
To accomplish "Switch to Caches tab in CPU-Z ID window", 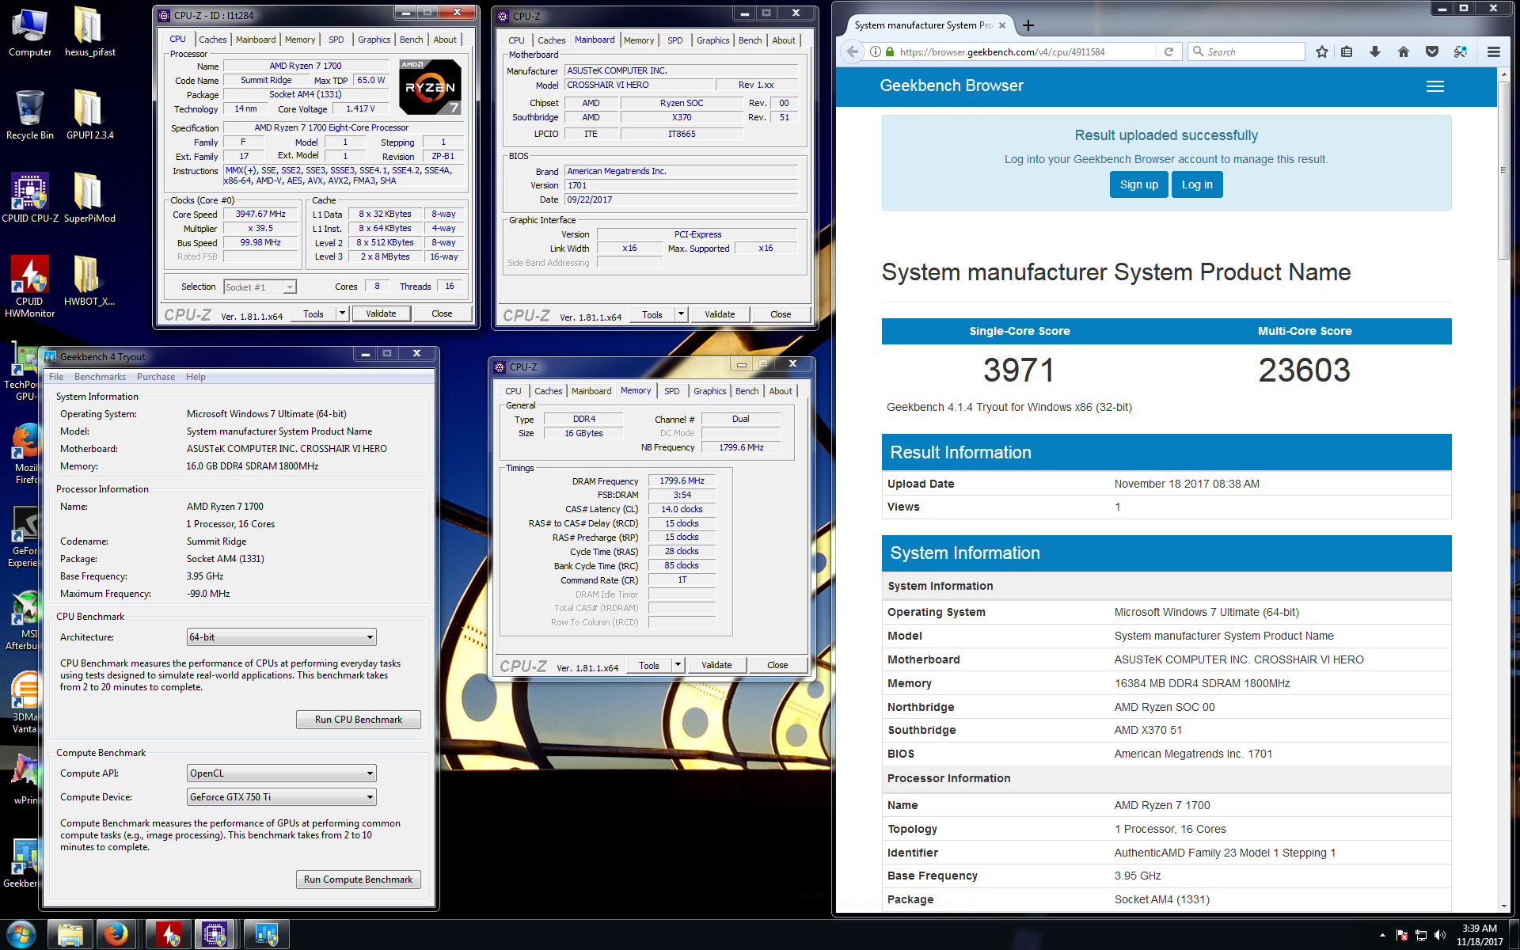I will point(212,40).
